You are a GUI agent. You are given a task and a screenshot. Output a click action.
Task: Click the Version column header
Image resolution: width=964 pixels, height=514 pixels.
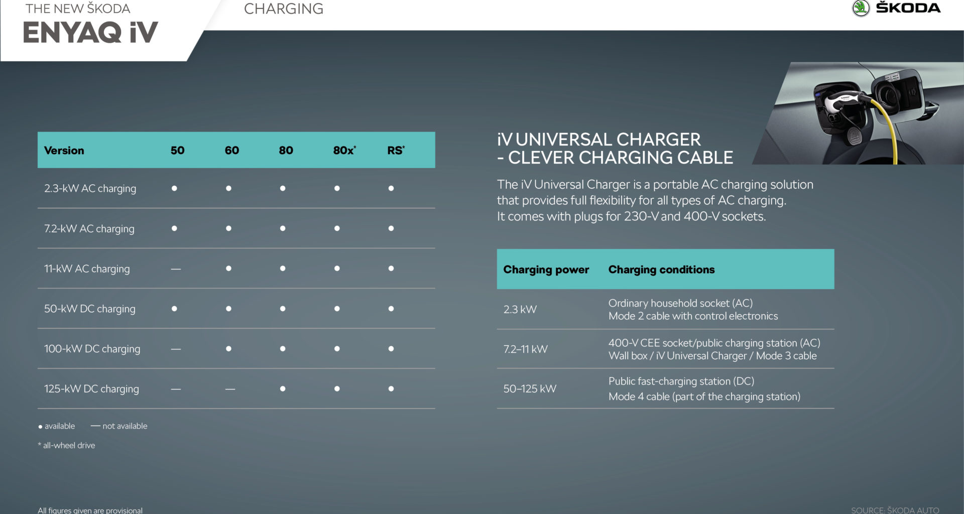click(64, 150)
